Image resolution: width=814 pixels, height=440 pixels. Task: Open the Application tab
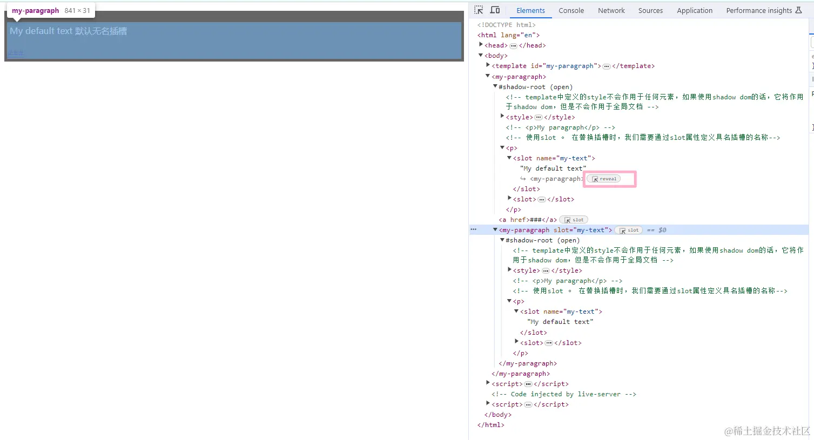click(x=695, y=10)
